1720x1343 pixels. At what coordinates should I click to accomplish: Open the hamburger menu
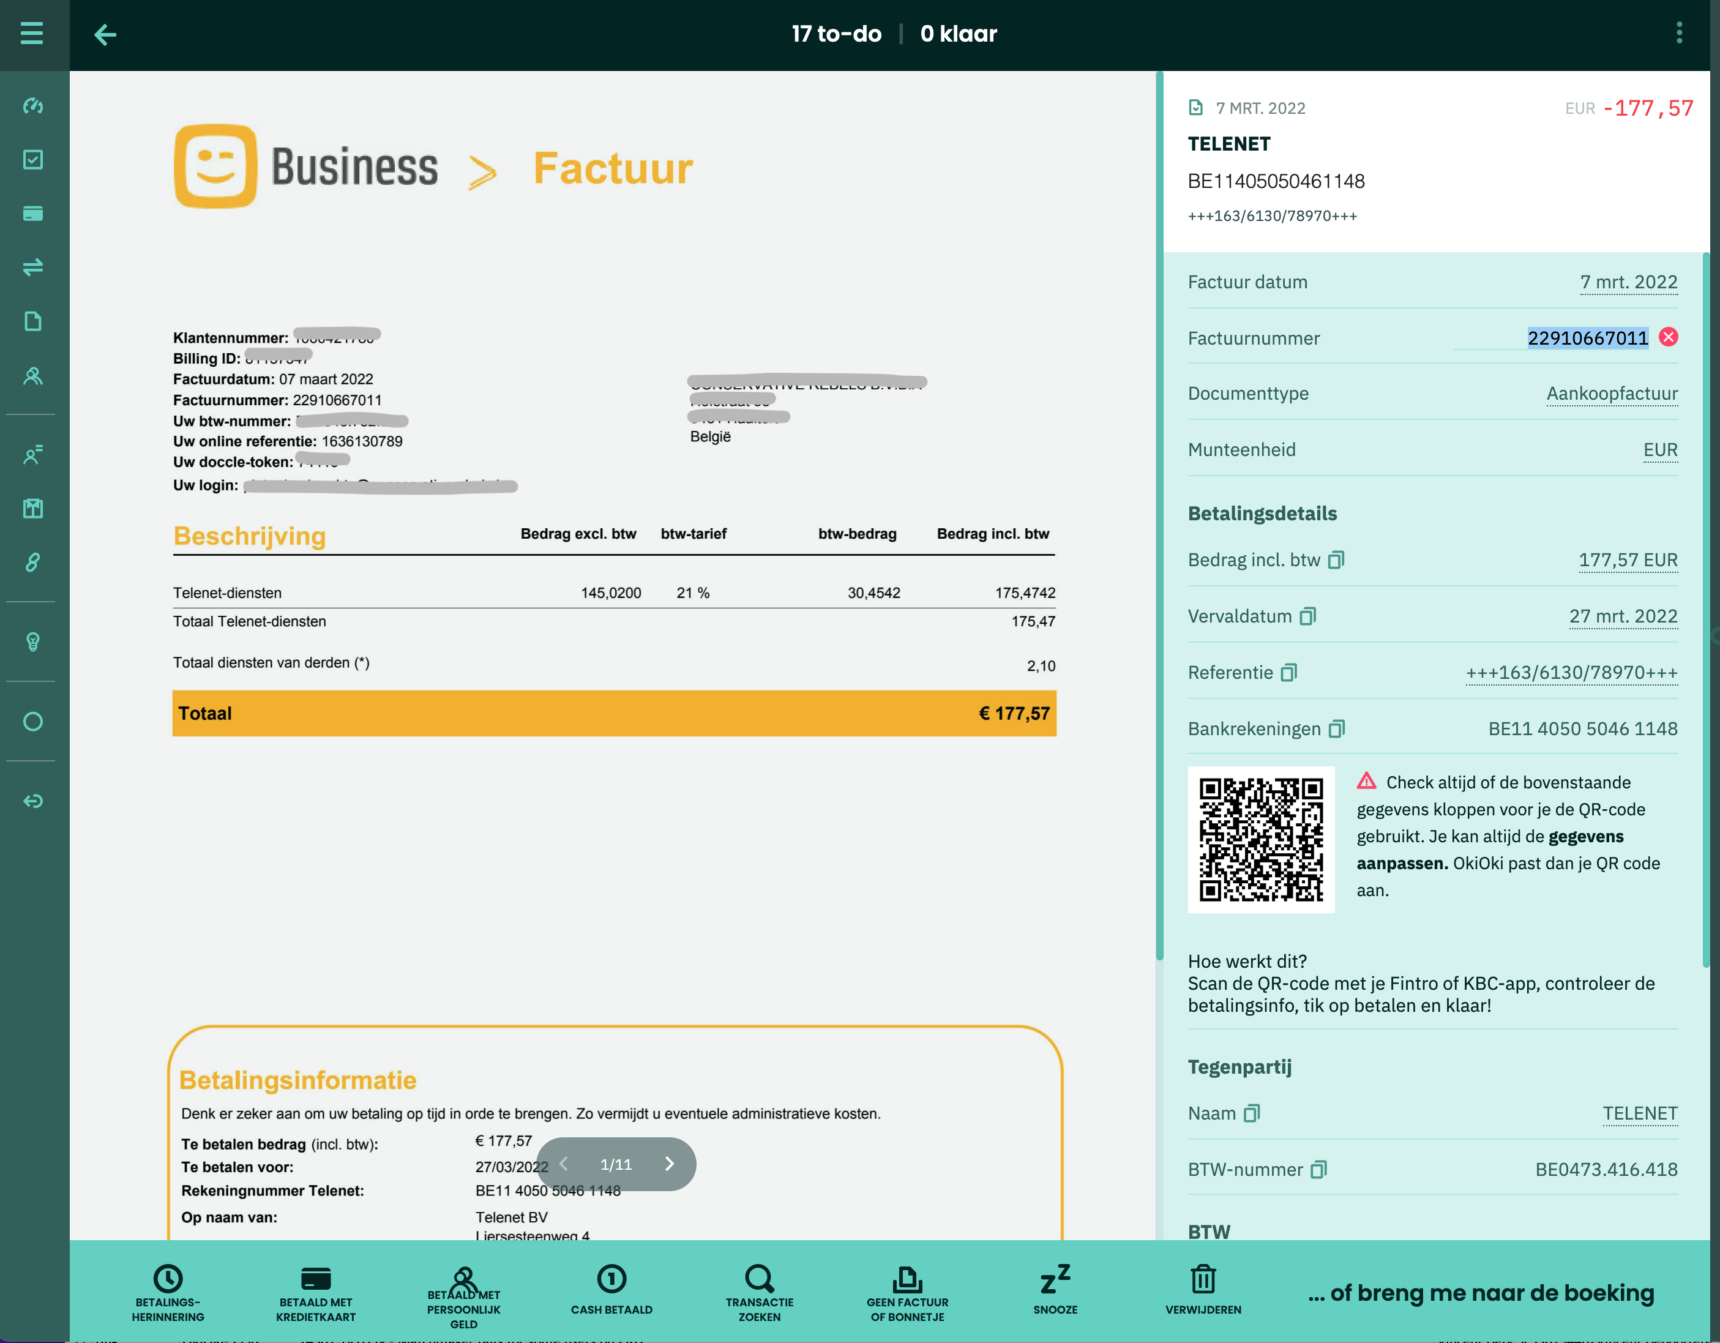tap(31, 33)
